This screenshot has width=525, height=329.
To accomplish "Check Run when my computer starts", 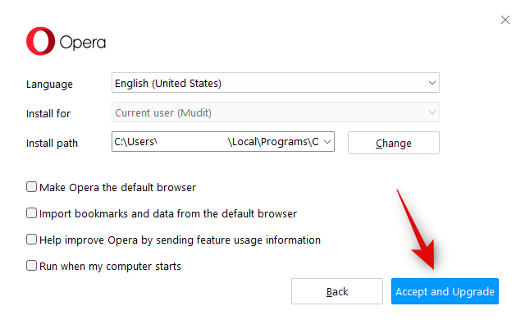I will [x=32, y=266].
